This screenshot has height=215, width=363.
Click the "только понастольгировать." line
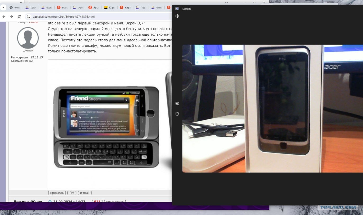72,51
